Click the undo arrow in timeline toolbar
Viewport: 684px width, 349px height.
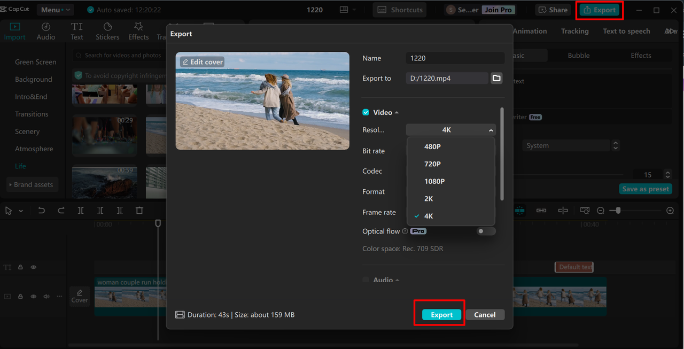click(42, 211)
